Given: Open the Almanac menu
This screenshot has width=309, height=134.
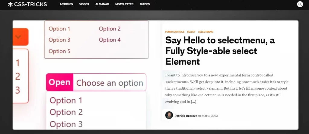Looking at the screenshot, I should click(102, 4).
